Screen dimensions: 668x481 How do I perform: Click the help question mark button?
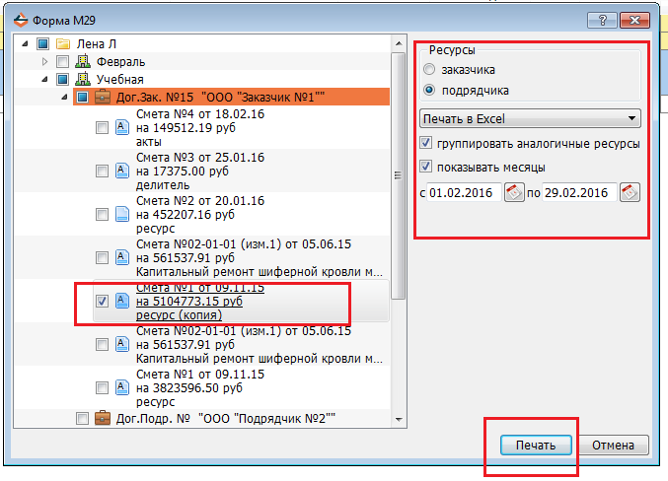click(x=602, y=20)
